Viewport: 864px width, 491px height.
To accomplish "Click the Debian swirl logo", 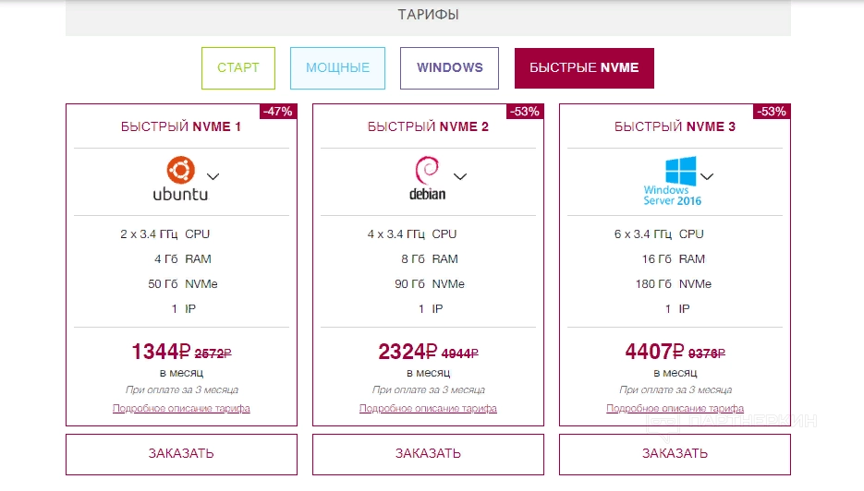I will (427, 179).
